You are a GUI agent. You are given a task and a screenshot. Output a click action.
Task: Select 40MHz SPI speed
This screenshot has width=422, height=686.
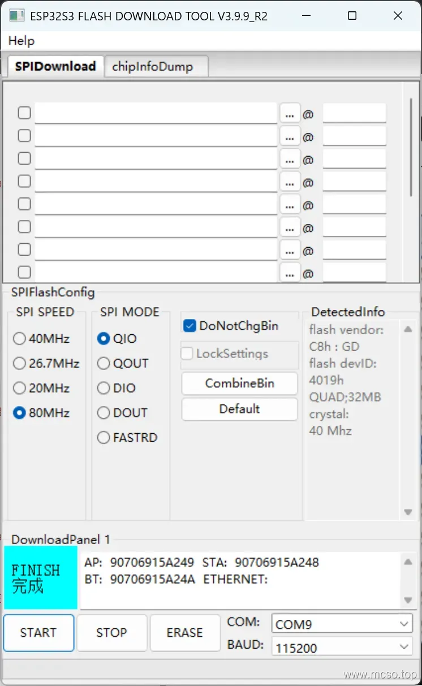42,339
